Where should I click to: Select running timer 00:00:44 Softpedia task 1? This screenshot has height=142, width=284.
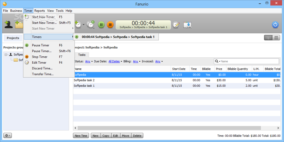coord(116,37)
